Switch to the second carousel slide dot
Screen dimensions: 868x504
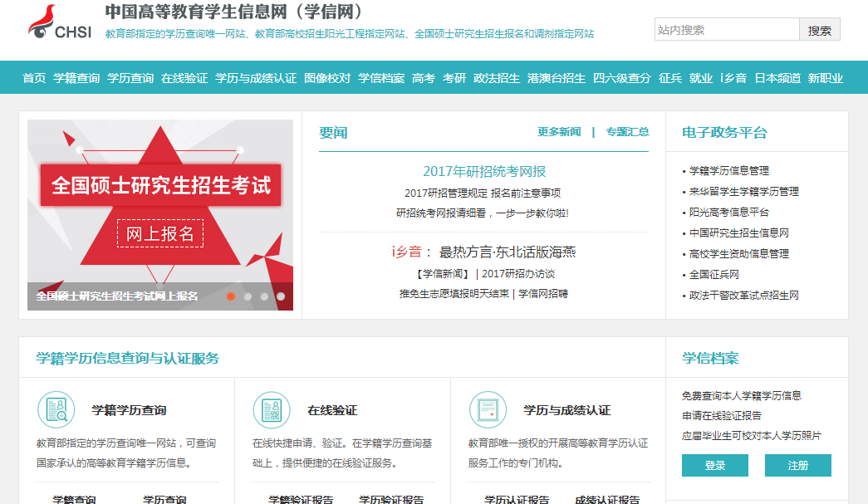pos(248,296)
